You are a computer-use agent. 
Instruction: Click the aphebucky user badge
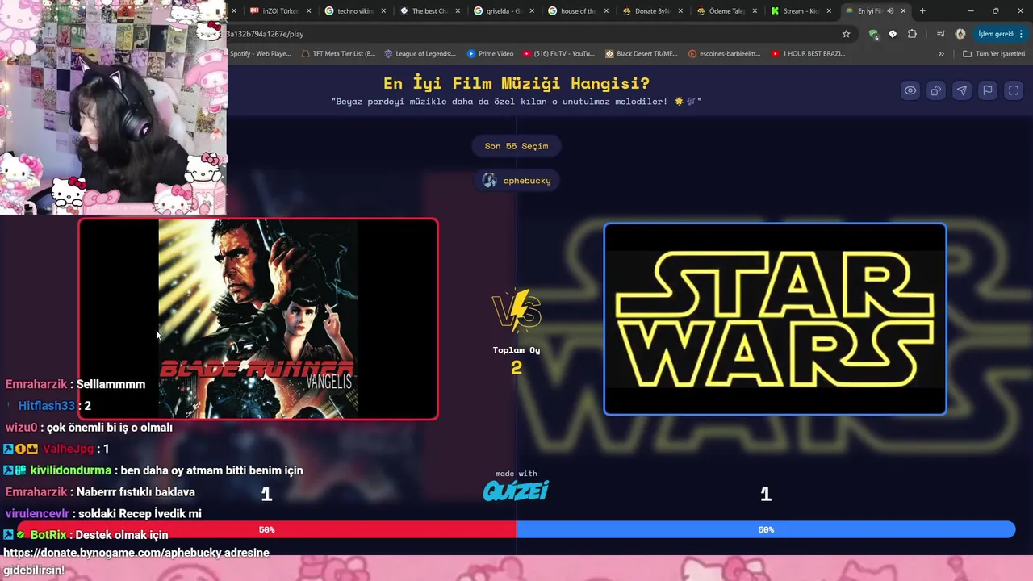(x=516, y=180)
